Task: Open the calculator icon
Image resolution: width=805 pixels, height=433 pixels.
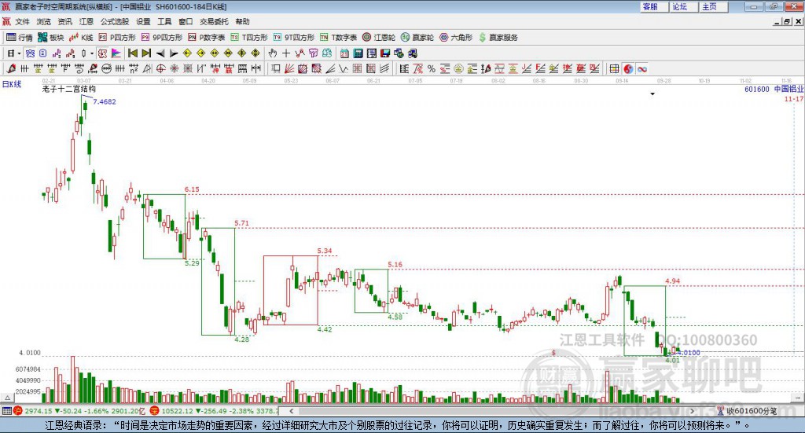Action: click(x=358, y=53)
